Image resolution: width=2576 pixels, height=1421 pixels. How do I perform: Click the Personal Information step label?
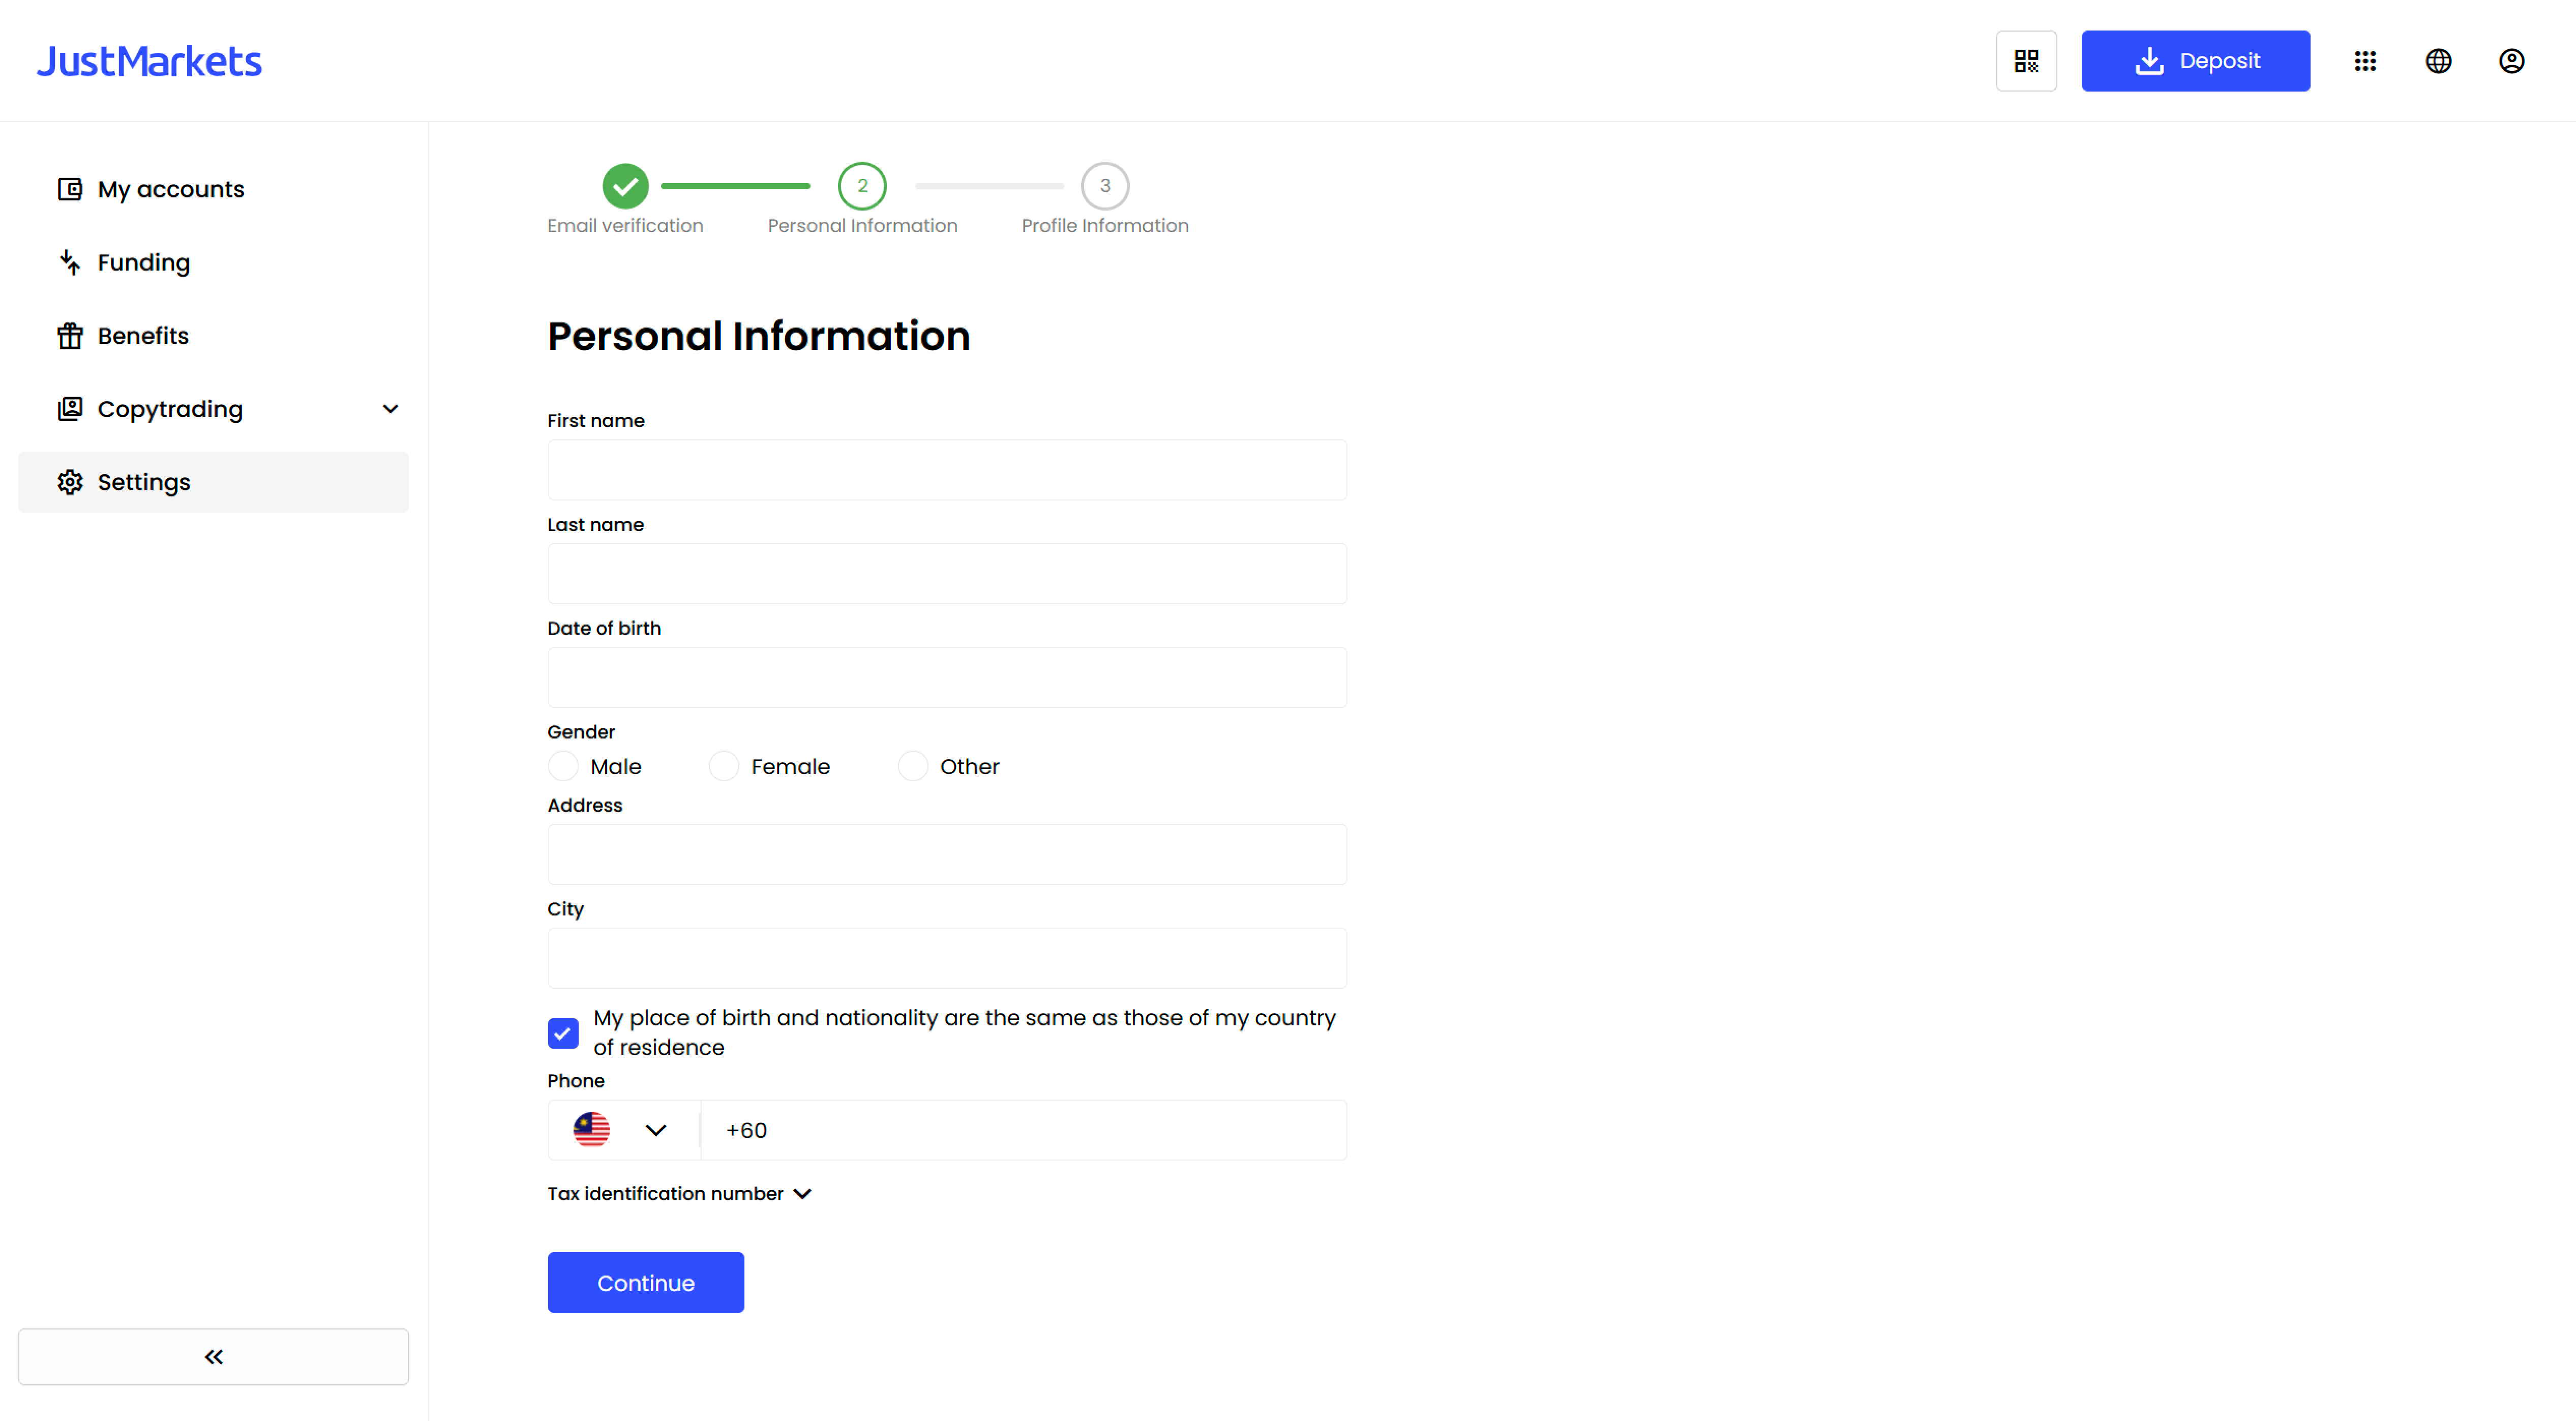pyautogui.click(x=862, y=225)
